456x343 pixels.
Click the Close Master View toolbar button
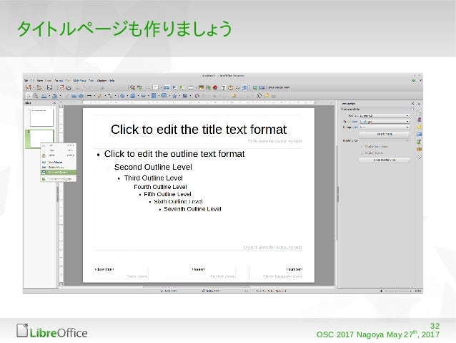click(x=279, y=87)
